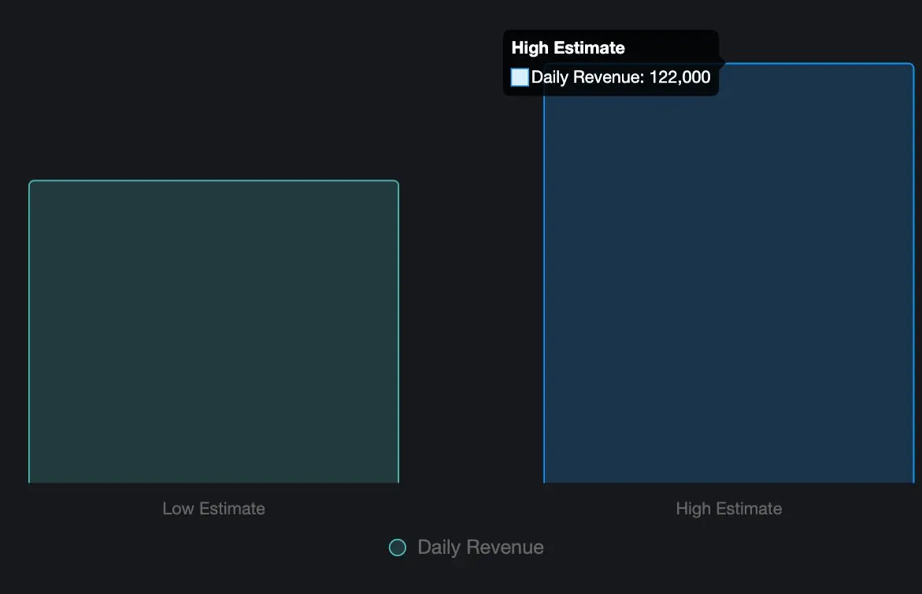Click the Daily Revenue legend circle marker
Image resolution: width=922 pixels, height=594 pixels.
click(398, 548)
